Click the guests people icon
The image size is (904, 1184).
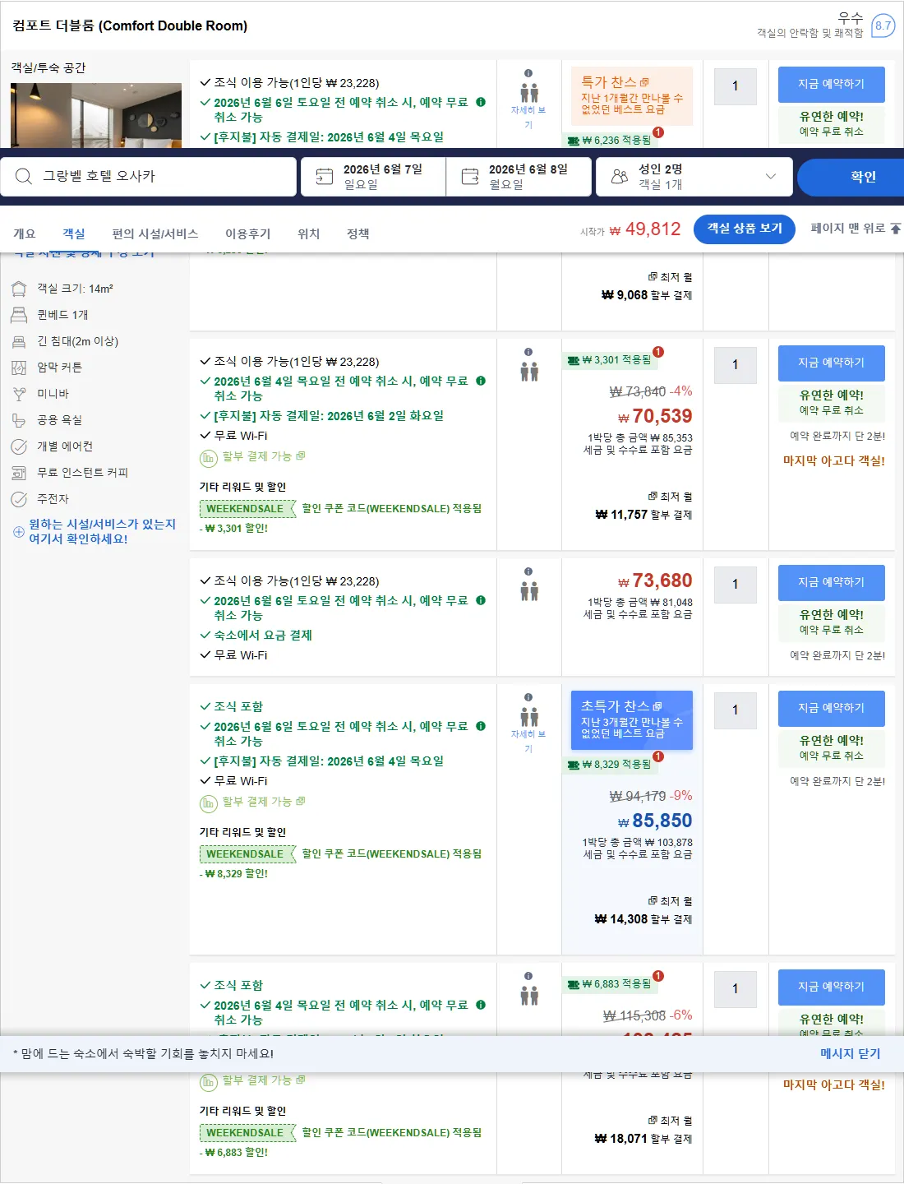tap(620, 176)
